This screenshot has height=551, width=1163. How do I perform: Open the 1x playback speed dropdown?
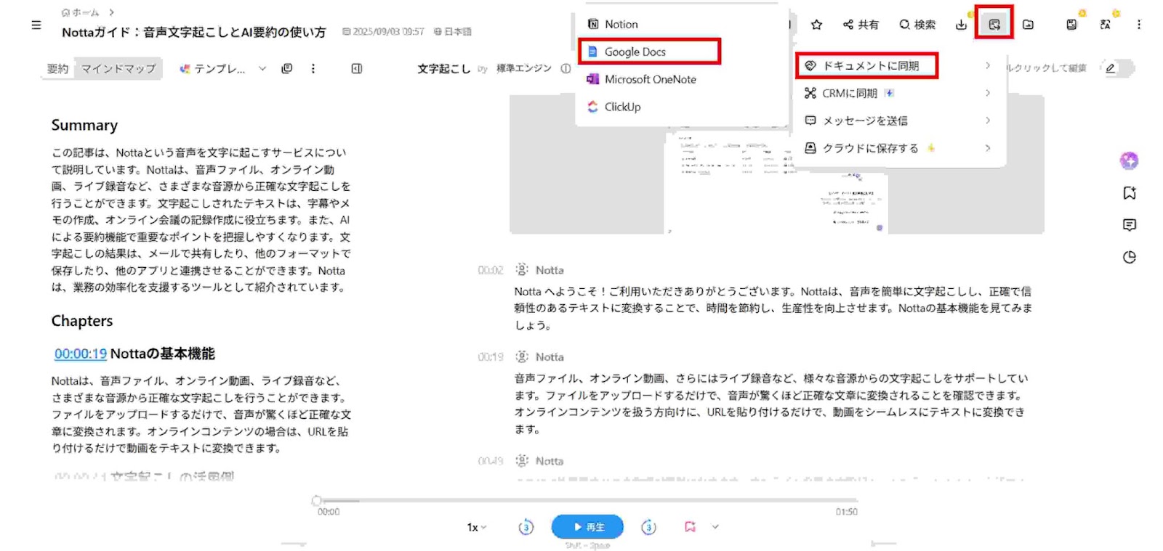point(477,528)
